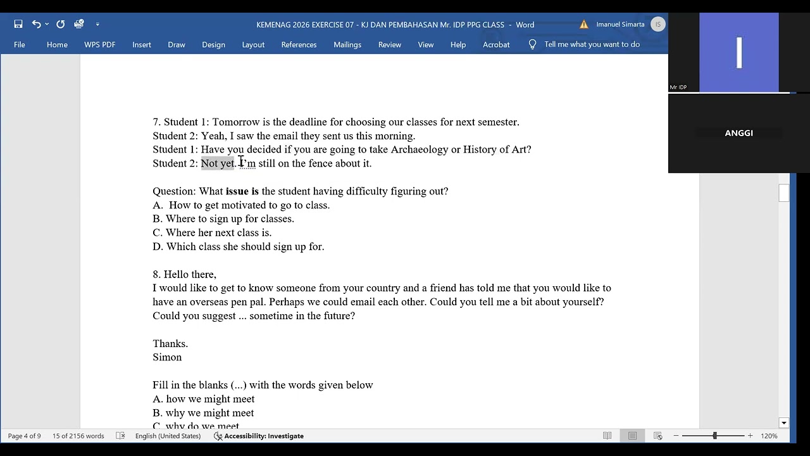810x456 pixels.
Task: Open the undo history dropdown arrow
Action: 47,24
